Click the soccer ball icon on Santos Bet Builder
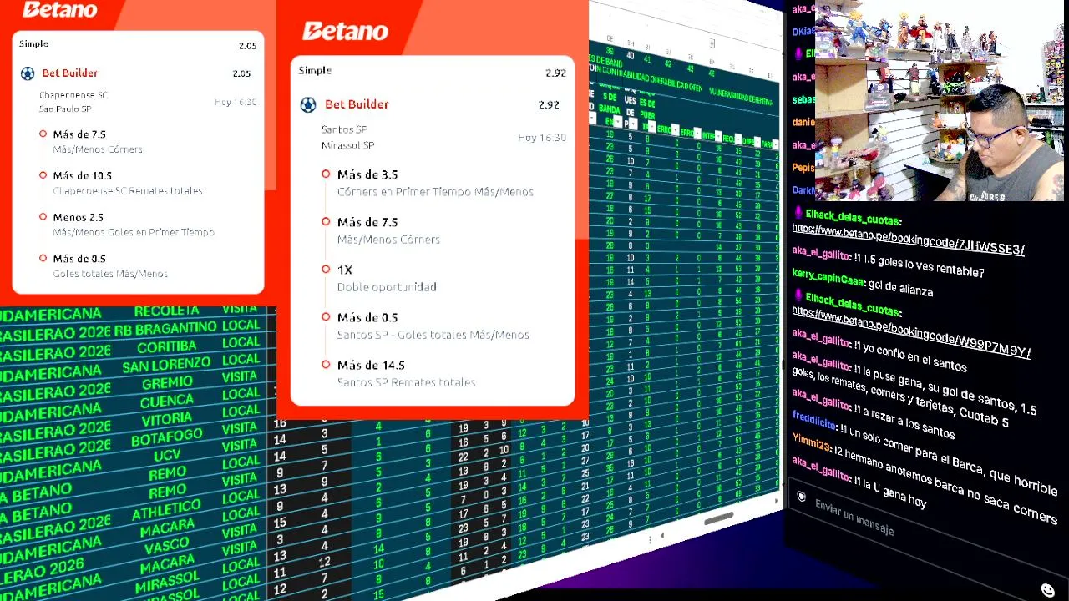The width and height of the screenshot is (1069, 601). [x=308, y=104]
